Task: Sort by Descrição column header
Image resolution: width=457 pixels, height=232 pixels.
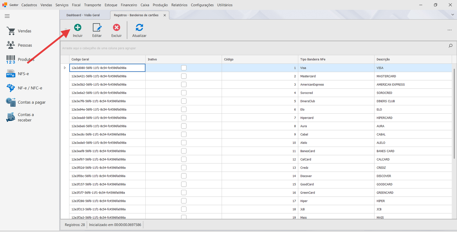Action: [413, 59]
